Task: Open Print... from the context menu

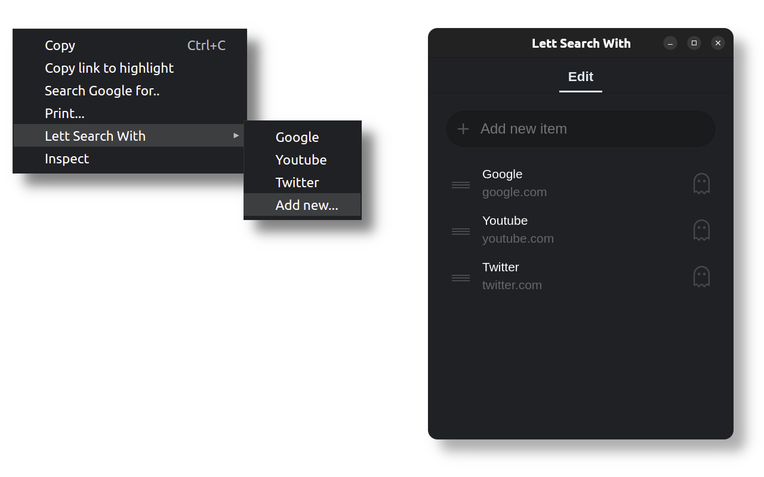Action: (64, 113)
